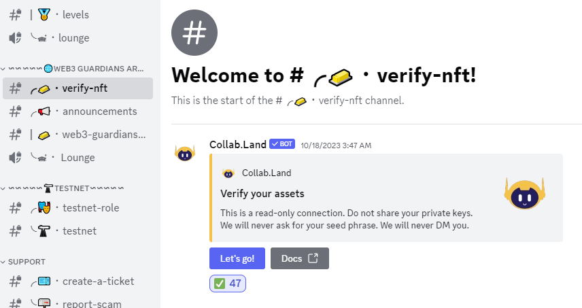Collapse the TESTNET category

[x=63, y=188]
